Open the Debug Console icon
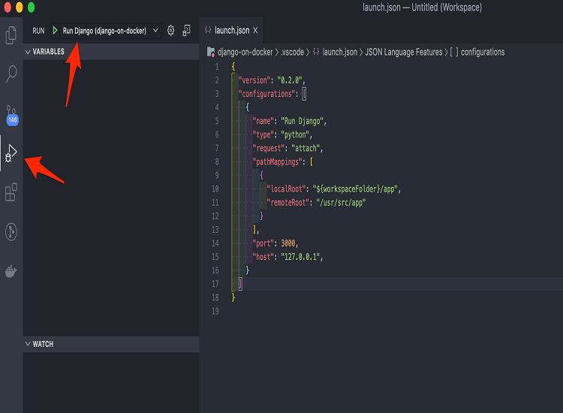The image size is (563, 413). (x=186, y=31)
